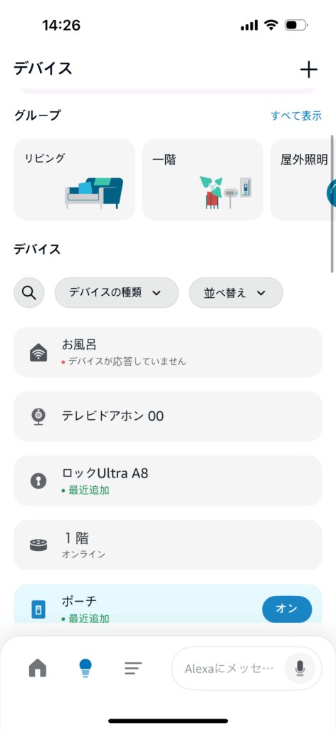Tap the plus icon to add device

click(x=308, y=70)
